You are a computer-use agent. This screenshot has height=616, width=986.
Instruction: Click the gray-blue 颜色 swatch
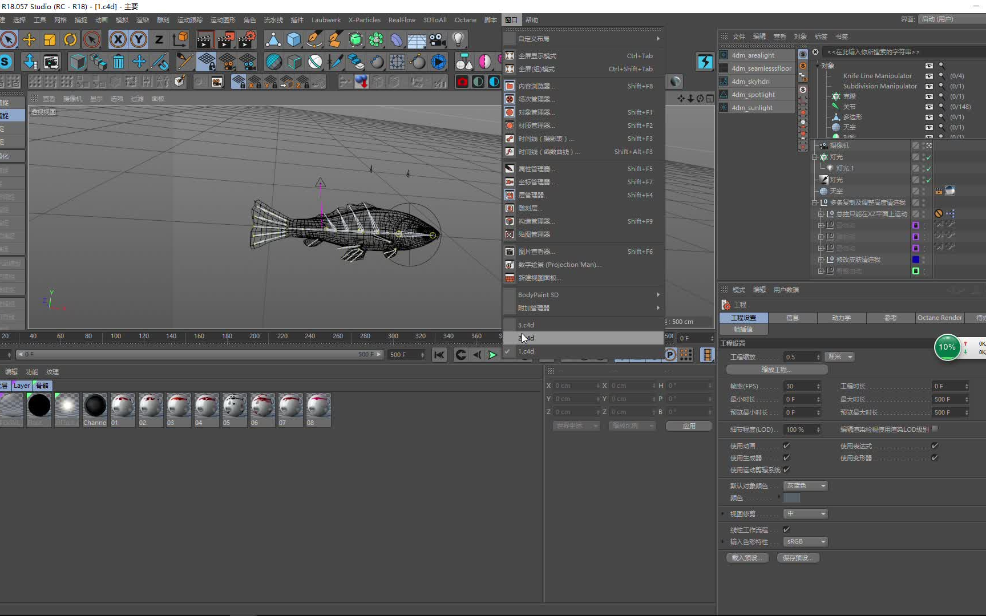(x=792, y=498)
